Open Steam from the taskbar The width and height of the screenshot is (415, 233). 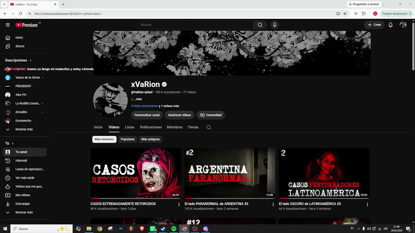coord(163,229)
